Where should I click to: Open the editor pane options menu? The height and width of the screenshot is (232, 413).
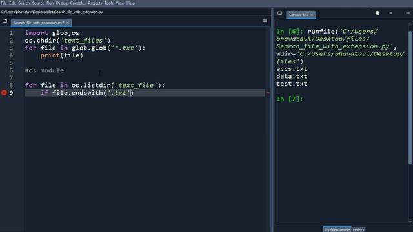coord(265,21)
